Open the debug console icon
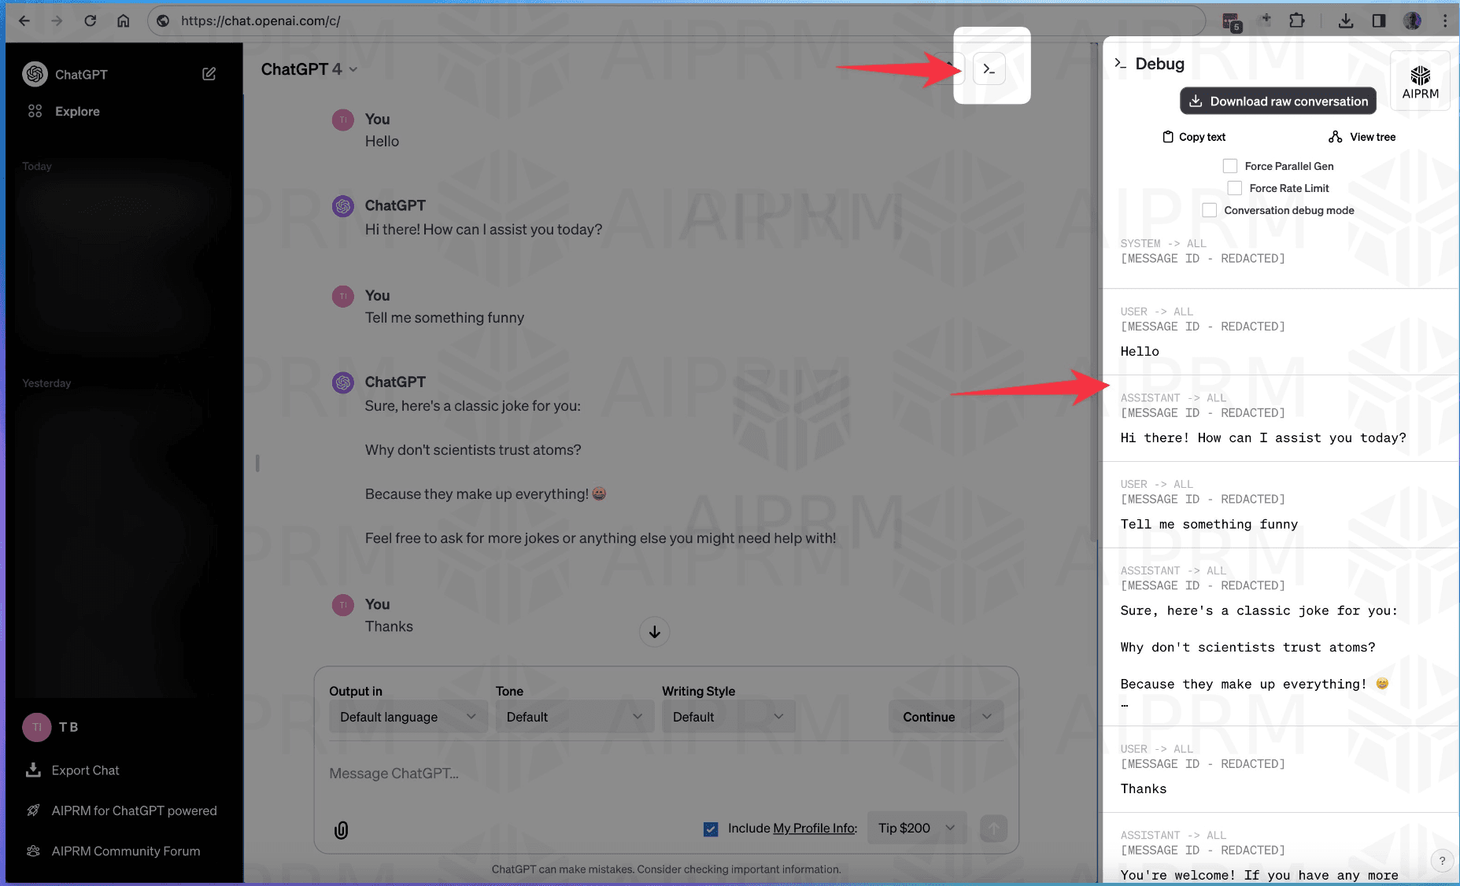1460x886 pixels. click(x=989, y=69)
